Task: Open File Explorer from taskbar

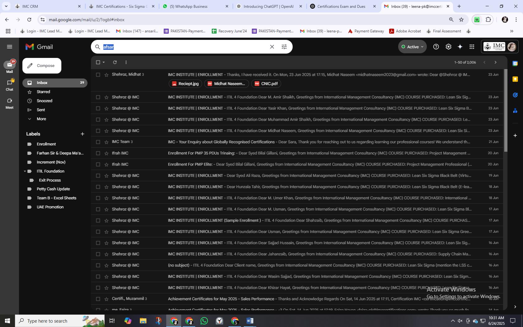Action: click(x=143, y=321)
